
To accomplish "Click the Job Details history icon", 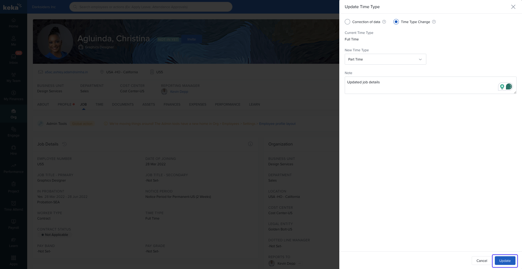I will point(64,144).
